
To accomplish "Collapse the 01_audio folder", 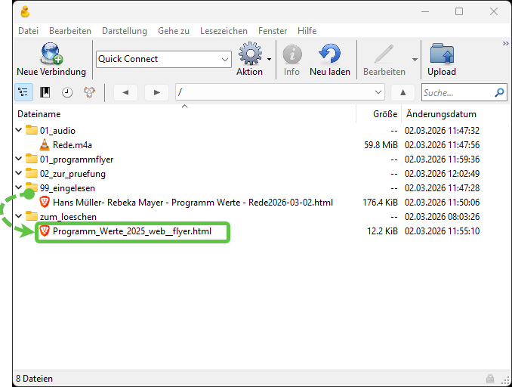I will click(x=18, y=131).
